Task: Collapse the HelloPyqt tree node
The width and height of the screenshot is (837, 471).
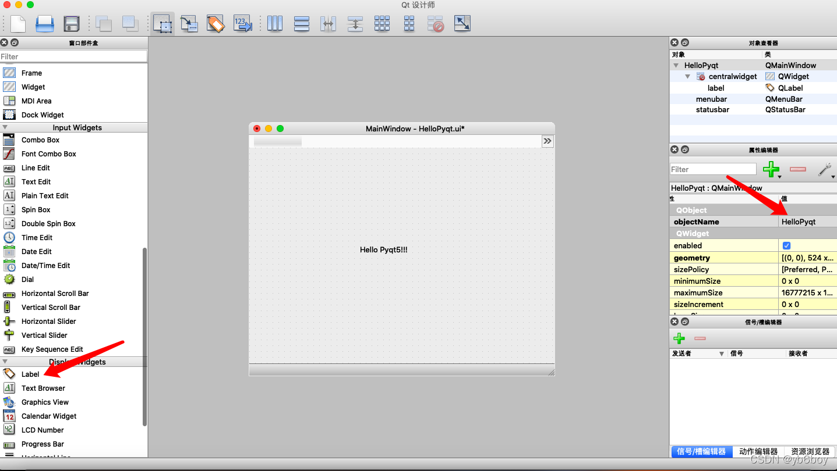Action: pyautogui.click(x=676, y=66)
